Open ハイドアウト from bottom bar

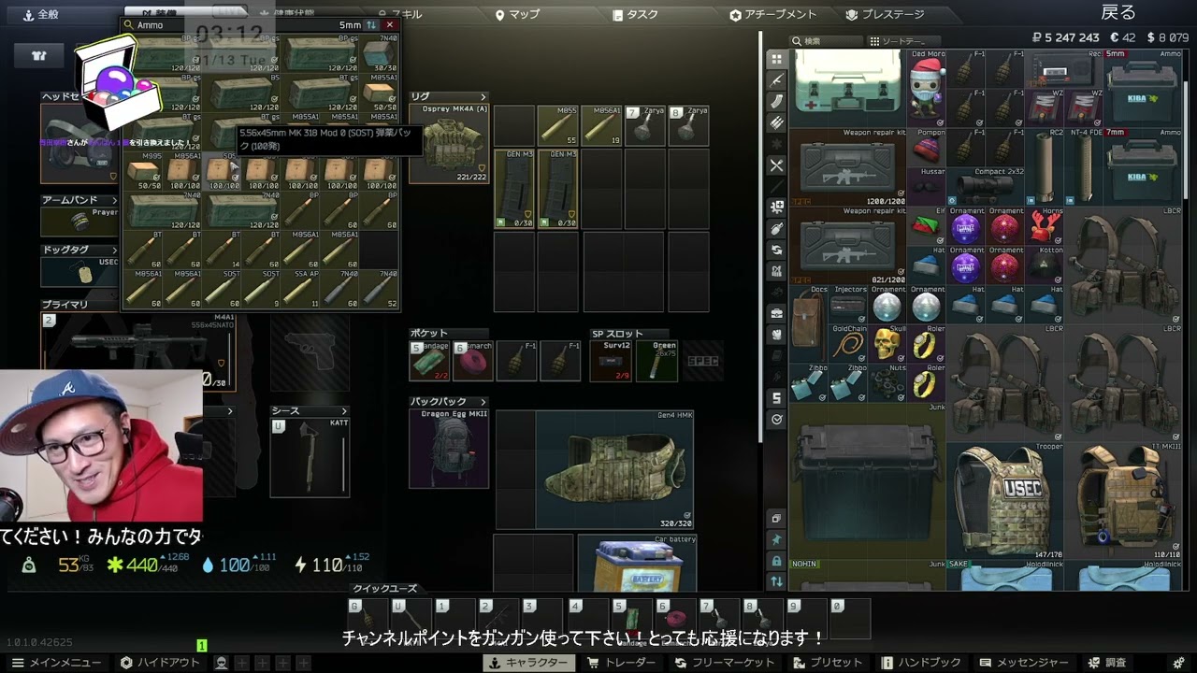pyautogui.click(x=160, y=663)
